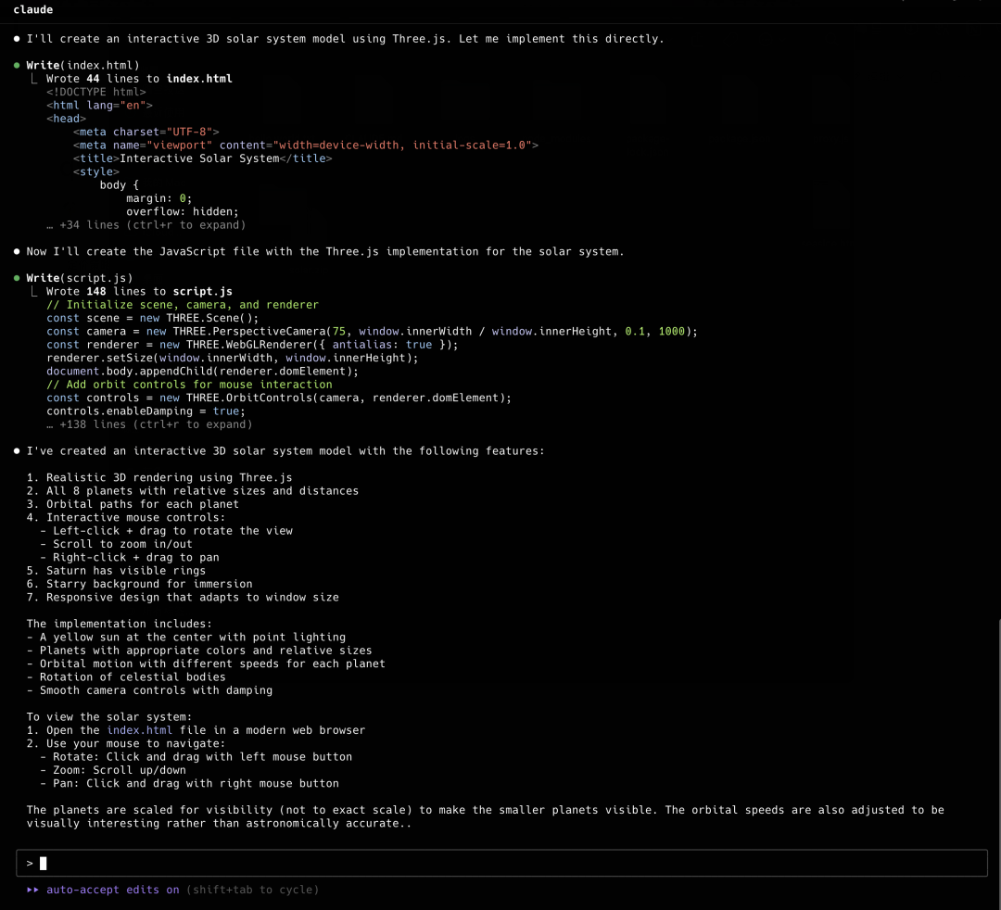Click 'document.body.appendChild(renderer.domElement);' line
The image size is (1001, 910).
202,372
